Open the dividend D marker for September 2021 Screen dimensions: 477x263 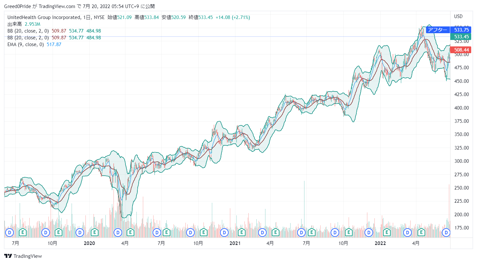point(335,232)
